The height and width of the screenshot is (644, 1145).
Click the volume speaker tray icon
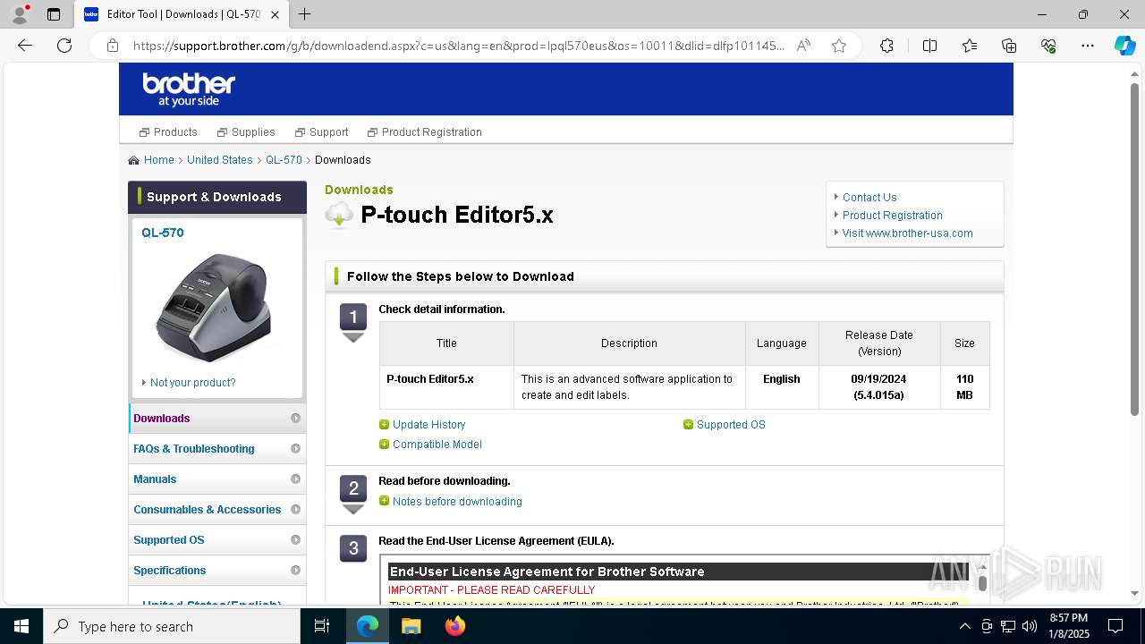click(x=1029, y=626)
